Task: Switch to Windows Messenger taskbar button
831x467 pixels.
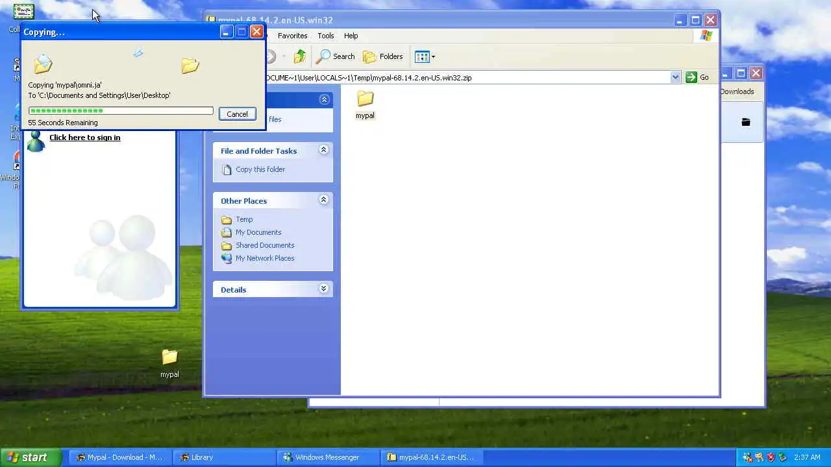Action: tap(327, 457)
